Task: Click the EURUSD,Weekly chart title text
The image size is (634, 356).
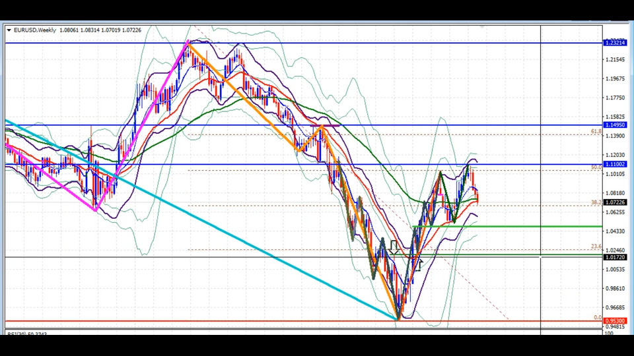Action: [35, 30]
